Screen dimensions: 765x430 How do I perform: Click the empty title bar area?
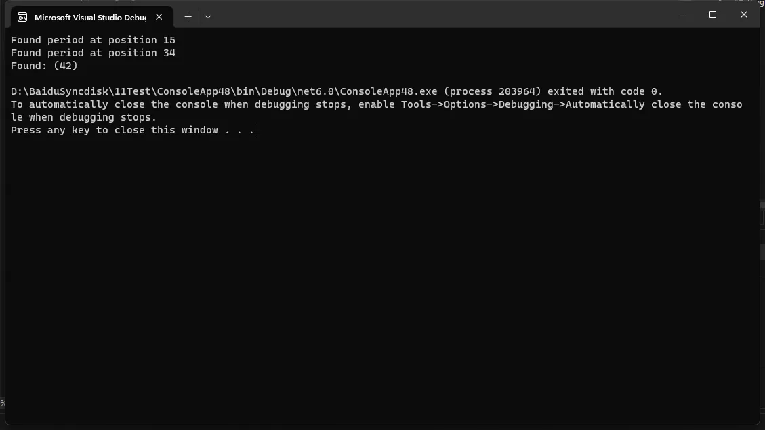(439, 15)
